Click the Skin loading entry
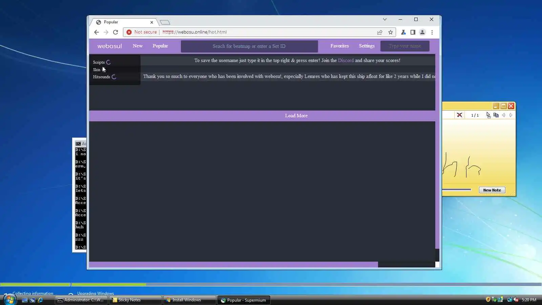 tap(99, 70)
